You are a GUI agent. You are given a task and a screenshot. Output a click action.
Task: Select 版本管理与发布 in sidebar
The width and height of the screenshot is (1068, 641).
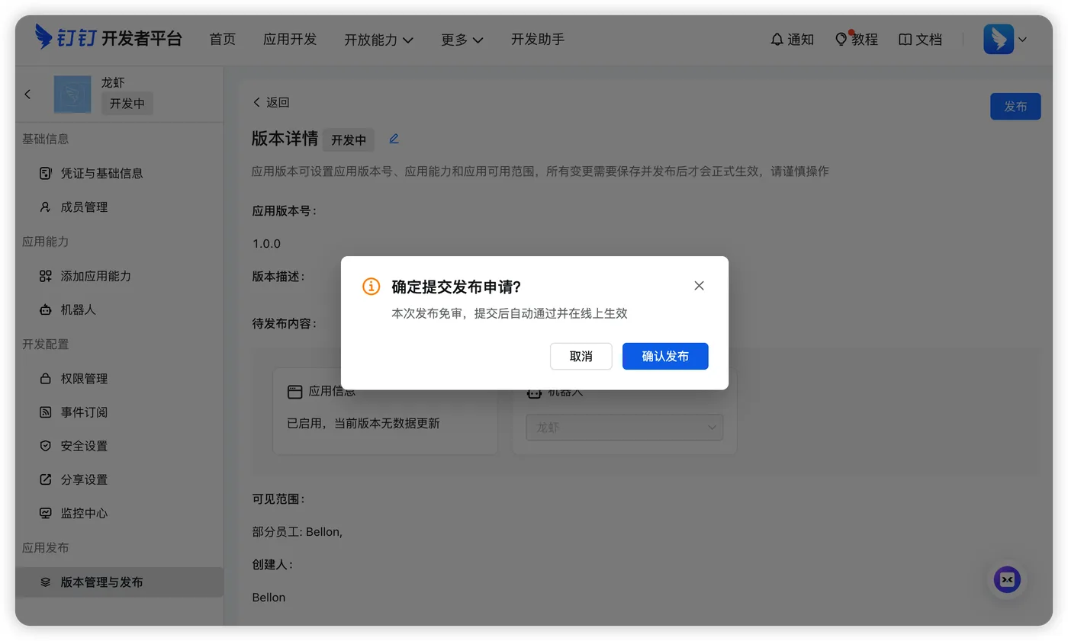119,582
